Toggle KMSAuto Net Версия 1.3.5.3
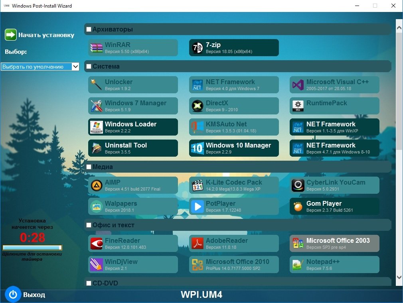This screenshot has width=403, height=303. click(234, 127)
